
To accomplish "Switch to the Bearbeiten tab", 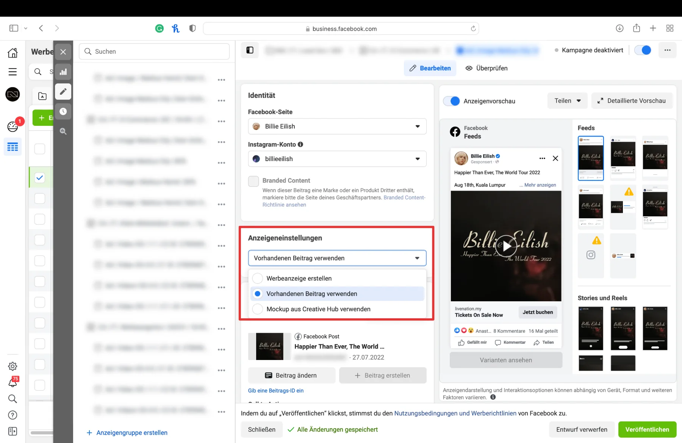I will pyautogui.click(x=430, y=68).
